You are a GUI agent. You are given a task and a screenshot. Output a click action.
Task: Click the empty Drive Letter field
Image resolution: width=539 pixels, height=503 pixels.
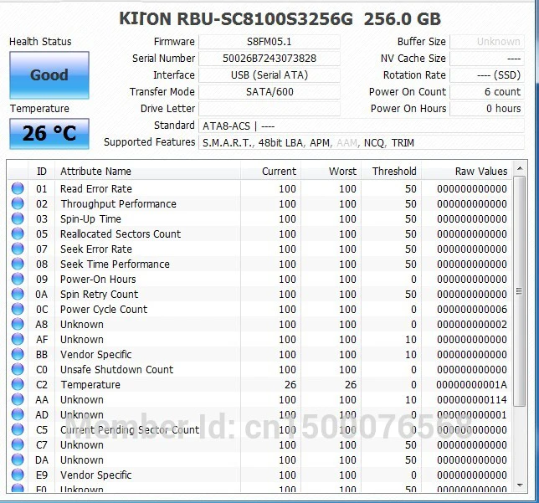269,109
